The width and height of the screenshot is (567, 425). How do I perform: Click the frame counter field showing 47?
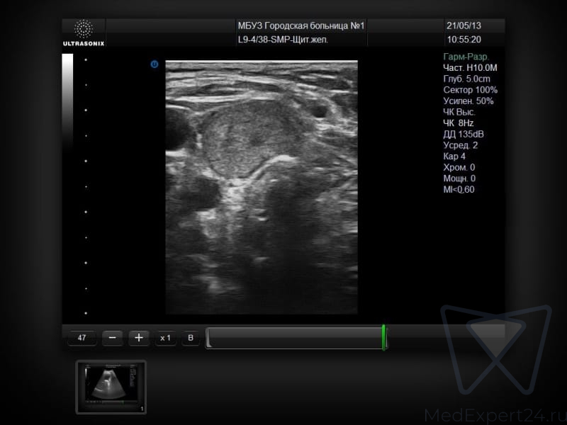[x=82, y=339]
